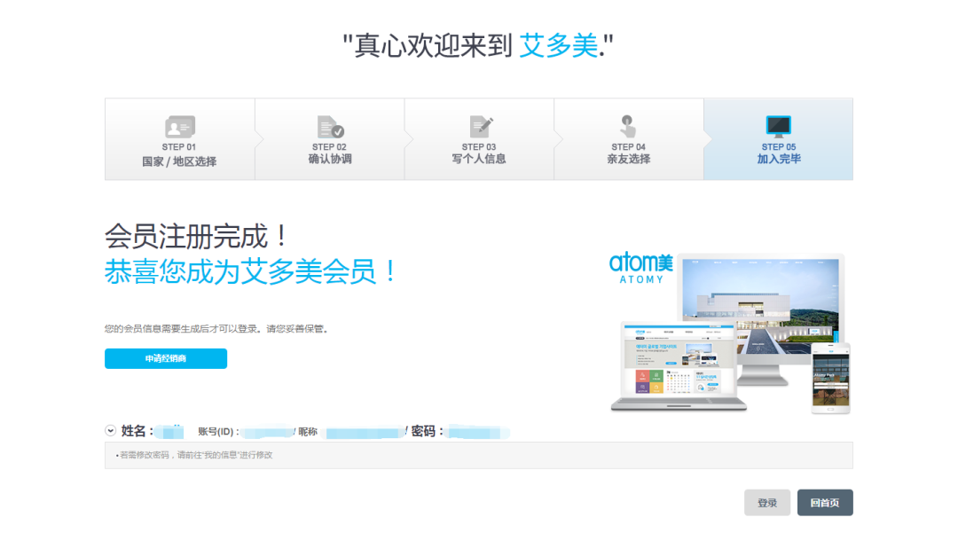
Task: Click the 密码 label
Action: click(x=427, y=431)
